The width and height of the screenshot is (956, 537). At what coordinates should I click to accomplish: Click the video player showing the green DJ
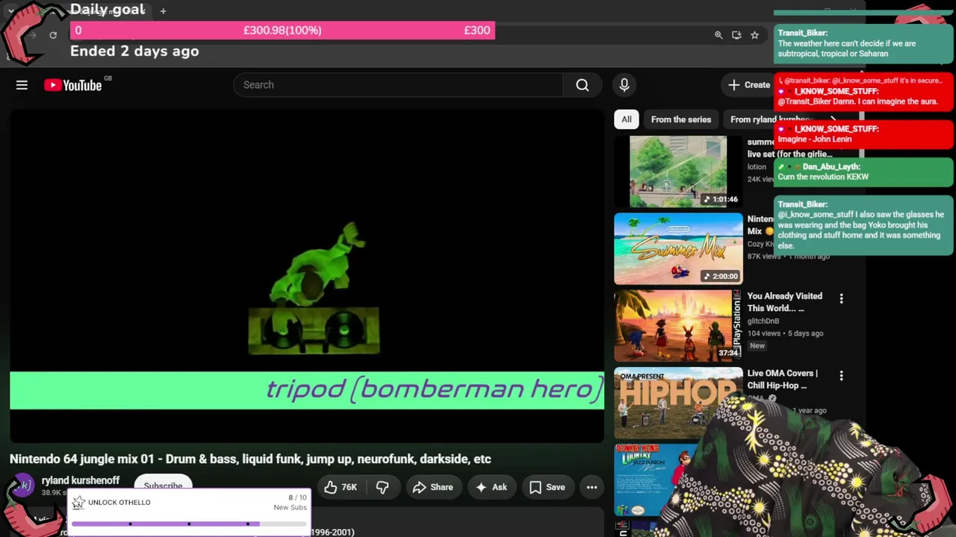tap(307, 277)
